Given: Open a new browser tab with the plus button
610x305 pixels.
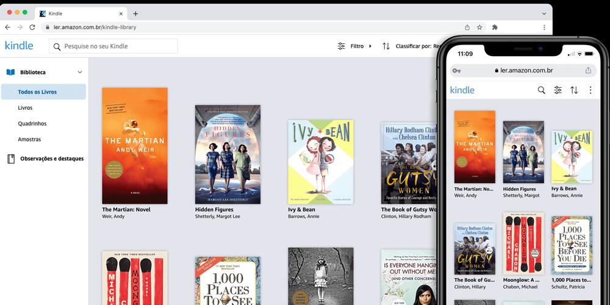Looking at the screenshot, I should click(x=135, y=13).
